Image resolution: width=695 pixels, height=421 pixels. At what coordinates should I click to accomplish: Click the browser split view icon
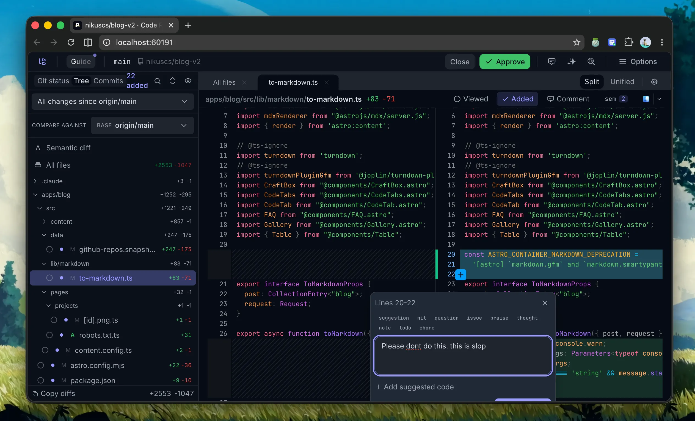[x=88, y=42]
